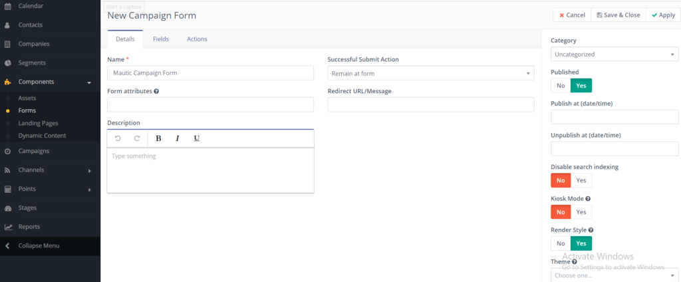Set Kiosk Mode to No
The height and width of the screenshot is (282, 681).
pos(561,212)
